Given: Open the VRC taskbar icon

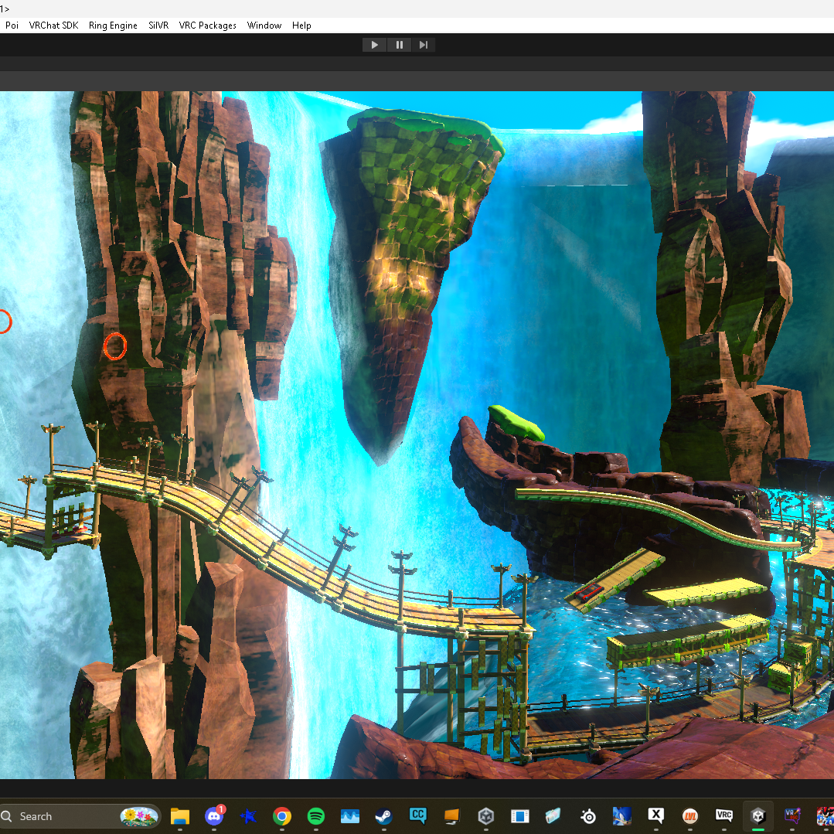Looking at the screenshot, I should coord(724,816).
